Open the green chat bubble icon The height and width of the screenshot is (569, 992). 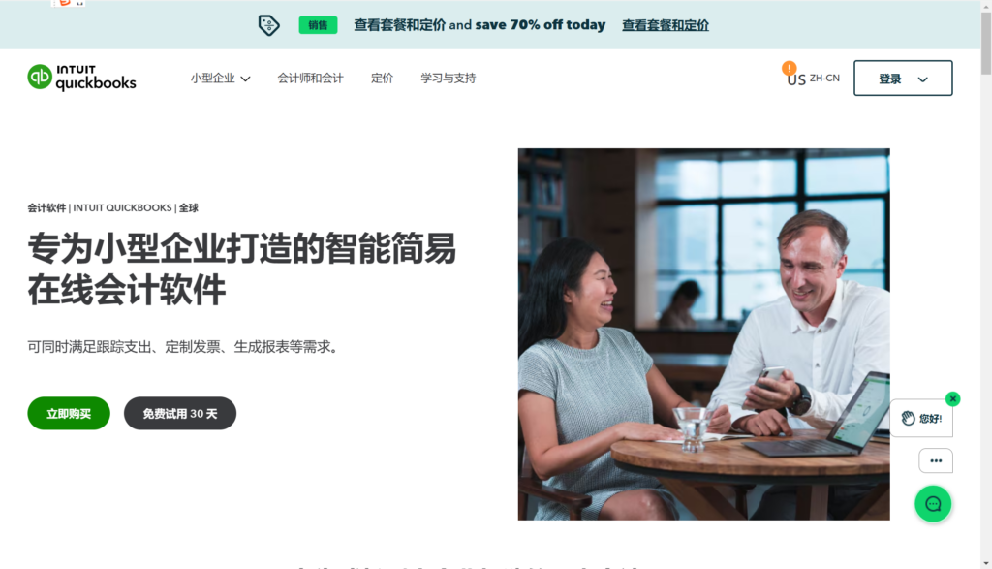pyautogui.click(x=933, y=504)
